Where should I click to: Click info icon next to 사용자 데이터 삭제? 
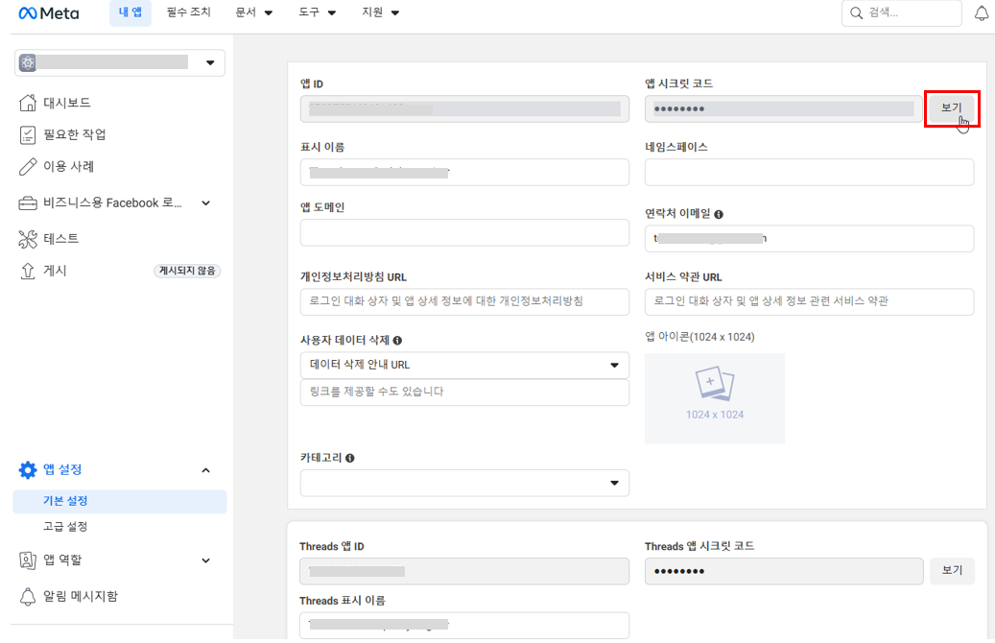(x=397, y=341)
